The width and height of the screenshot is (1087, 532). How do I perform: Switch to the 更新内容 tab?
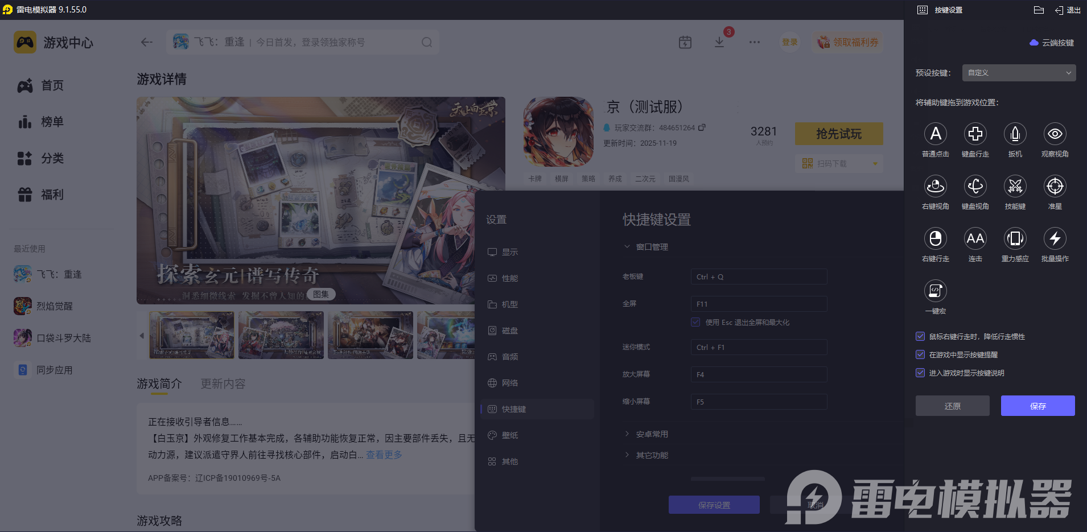coord(223,383)
